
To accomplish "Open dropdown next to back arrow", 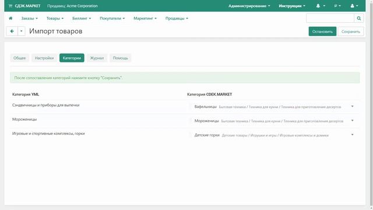I will [x=22, y=31].
